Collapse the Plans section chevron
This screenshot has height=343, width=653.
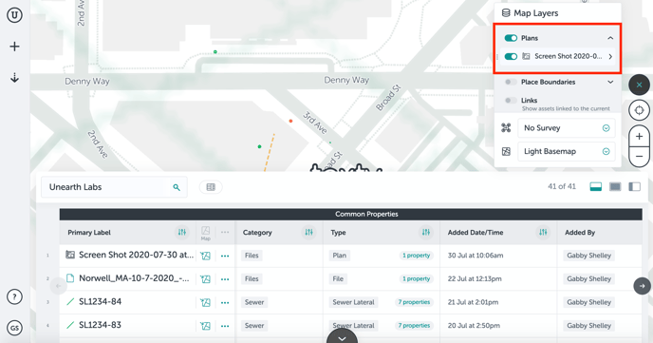pyautogui.click(x=610, y=38)
